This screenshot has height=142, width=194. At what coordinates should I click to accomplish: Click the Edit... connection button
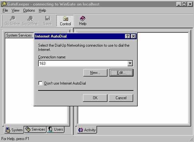click(x=121, y=73)
